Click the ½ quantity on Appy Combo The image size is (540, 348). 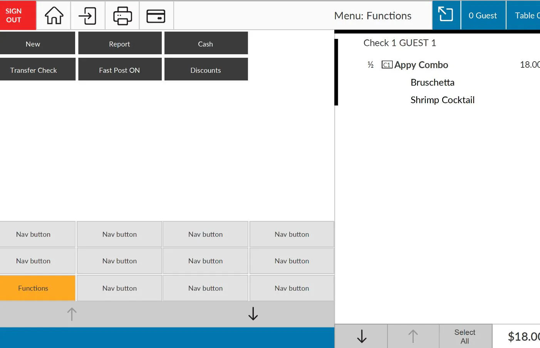371,65
